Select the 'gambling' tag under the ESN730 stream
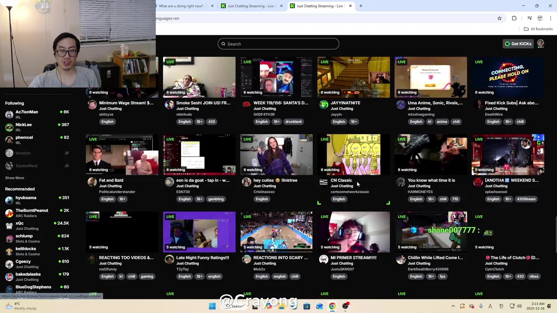557x313 pixels. pos(216,199)
